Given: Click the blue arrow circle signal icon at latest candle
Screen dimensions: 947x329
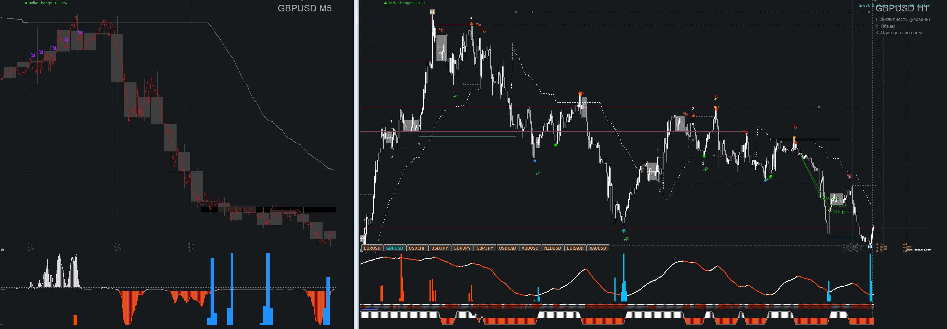Looking at the screenshot, I should [870, 247].
